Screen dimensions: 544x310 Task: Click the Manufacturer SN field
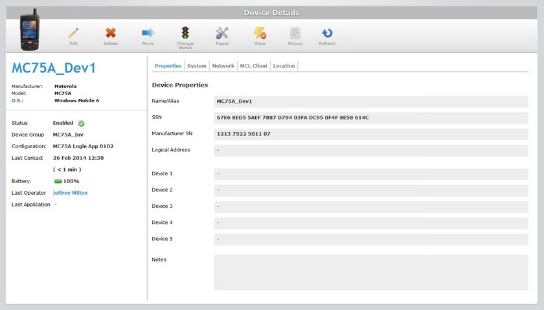coord(371,134)
